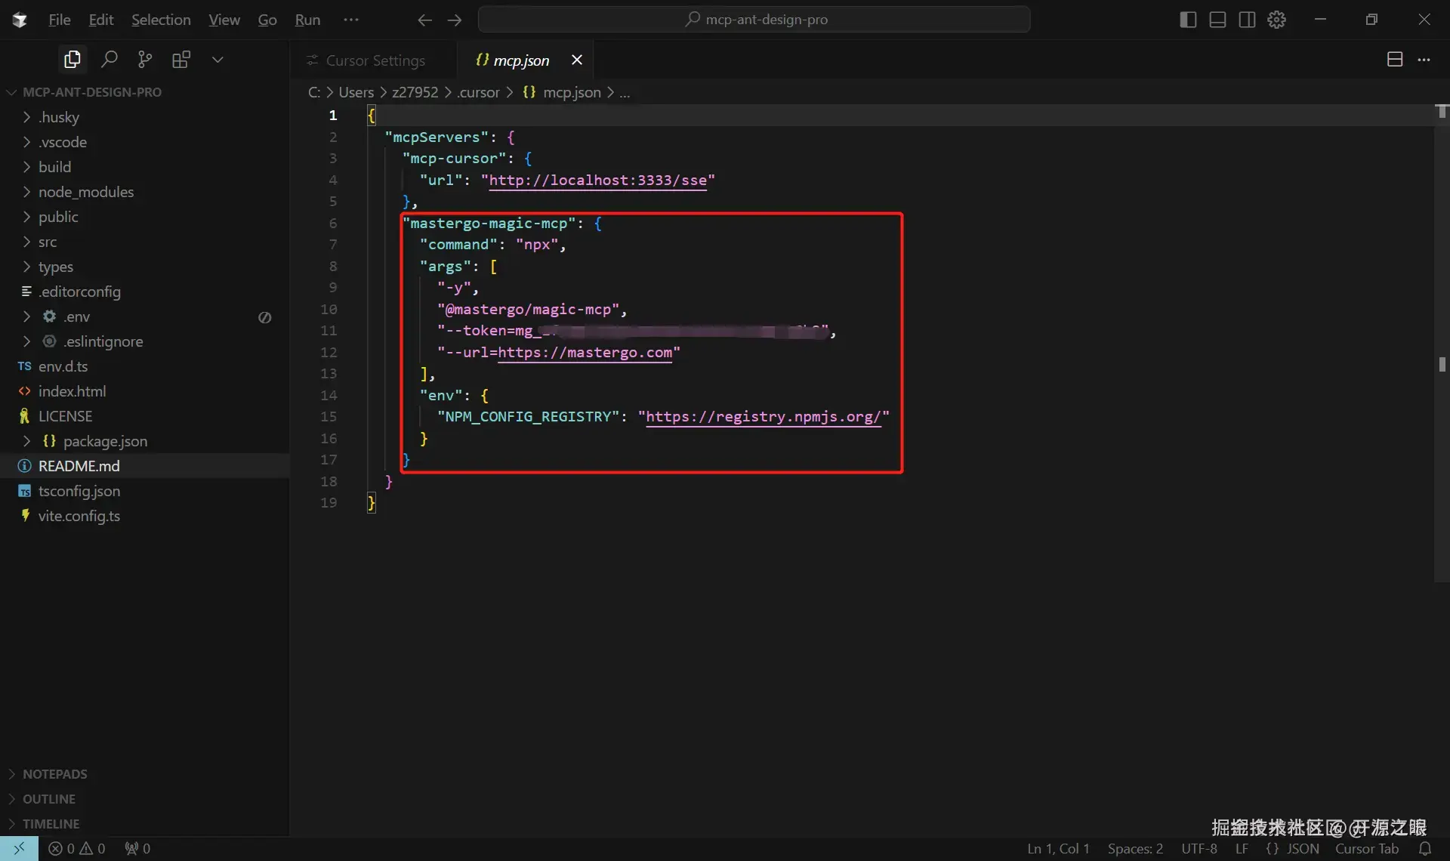Open the Settings gear in the title bar
1450x861 pixels.
tap(1276, 20)
